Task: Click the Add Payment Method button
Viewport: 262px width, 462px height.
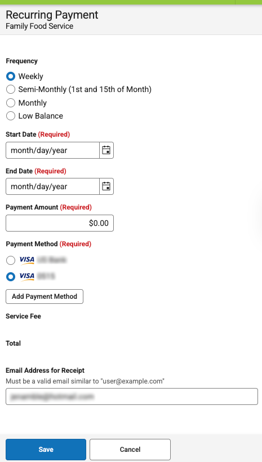Action: [45, 297]
